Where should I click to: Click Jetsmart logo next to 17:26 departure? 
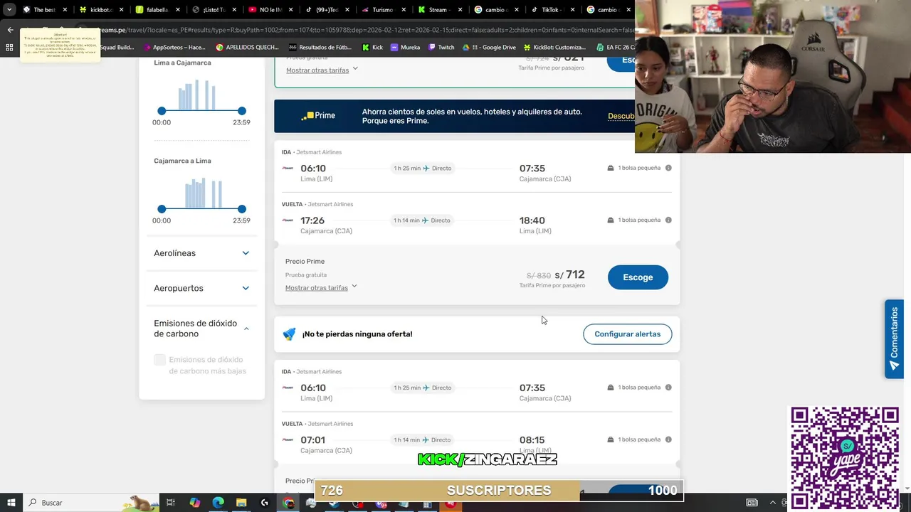pos(288,220)
